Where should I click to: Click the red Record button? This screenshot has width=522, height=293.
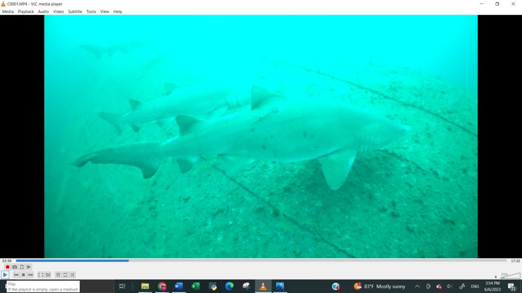point(8,267)
